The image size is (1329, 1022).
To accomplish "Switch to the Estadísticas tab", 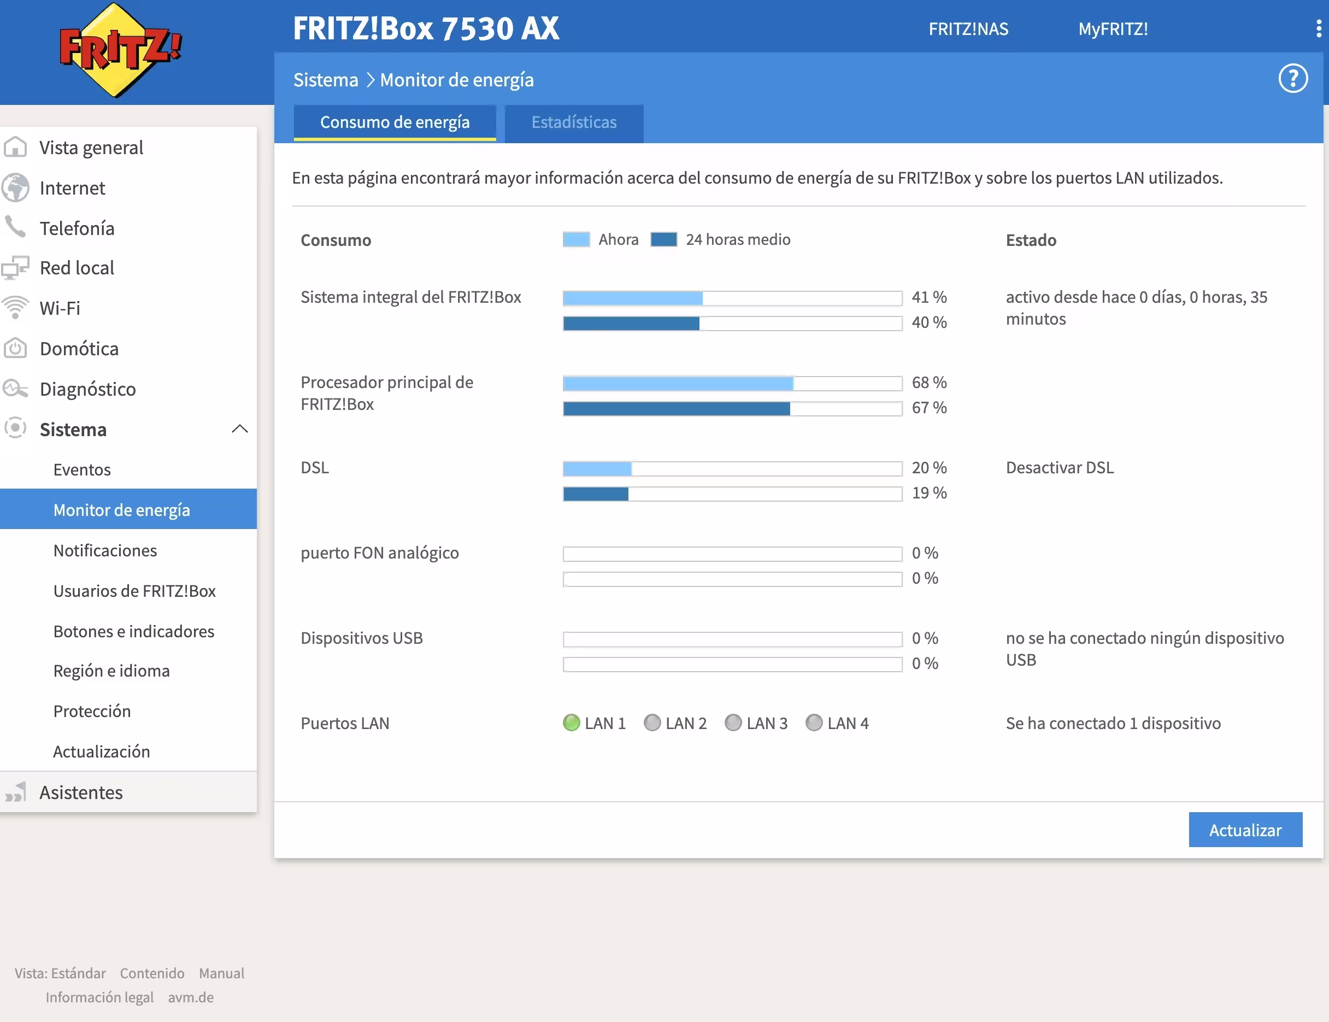I will pos(574,123).
